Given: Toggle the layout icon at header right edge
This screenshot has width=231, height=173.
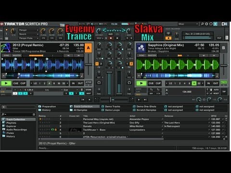Looking at the screenshot, I should [x=224, y=24].
